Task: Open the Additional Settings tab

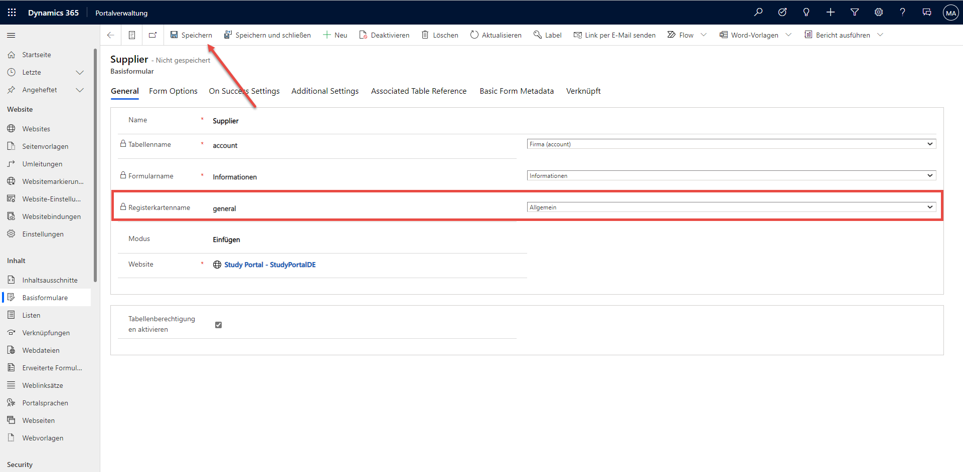Action: pyautogui.click(x=325, y=91)
